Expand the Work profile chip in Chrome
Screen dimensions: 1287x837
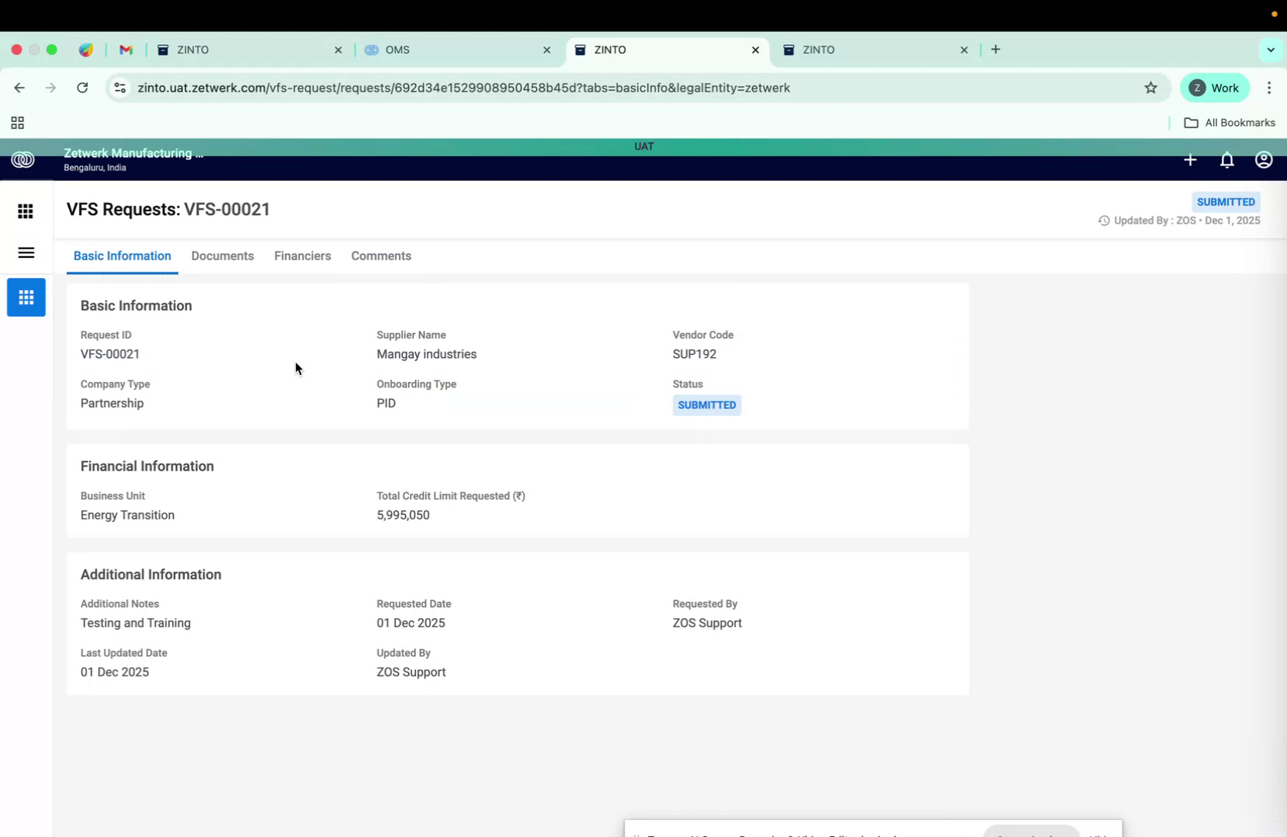(1215, 88)
